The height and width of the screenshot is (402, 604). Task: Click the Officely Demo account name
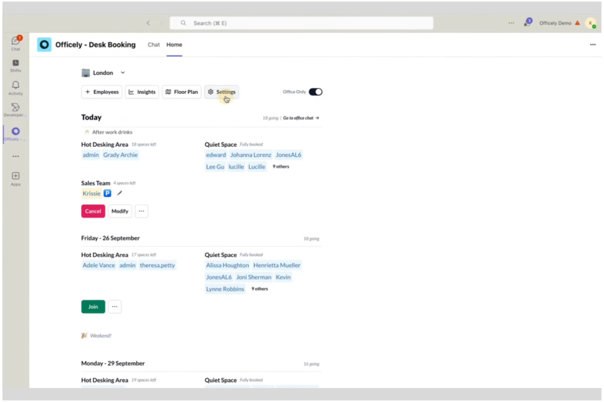coord(555,23)
